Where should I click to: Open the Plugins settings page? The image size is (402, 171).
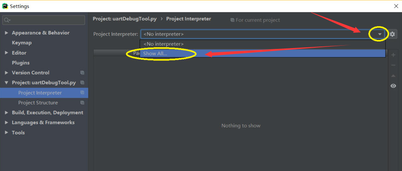click(x=21, y=63)
